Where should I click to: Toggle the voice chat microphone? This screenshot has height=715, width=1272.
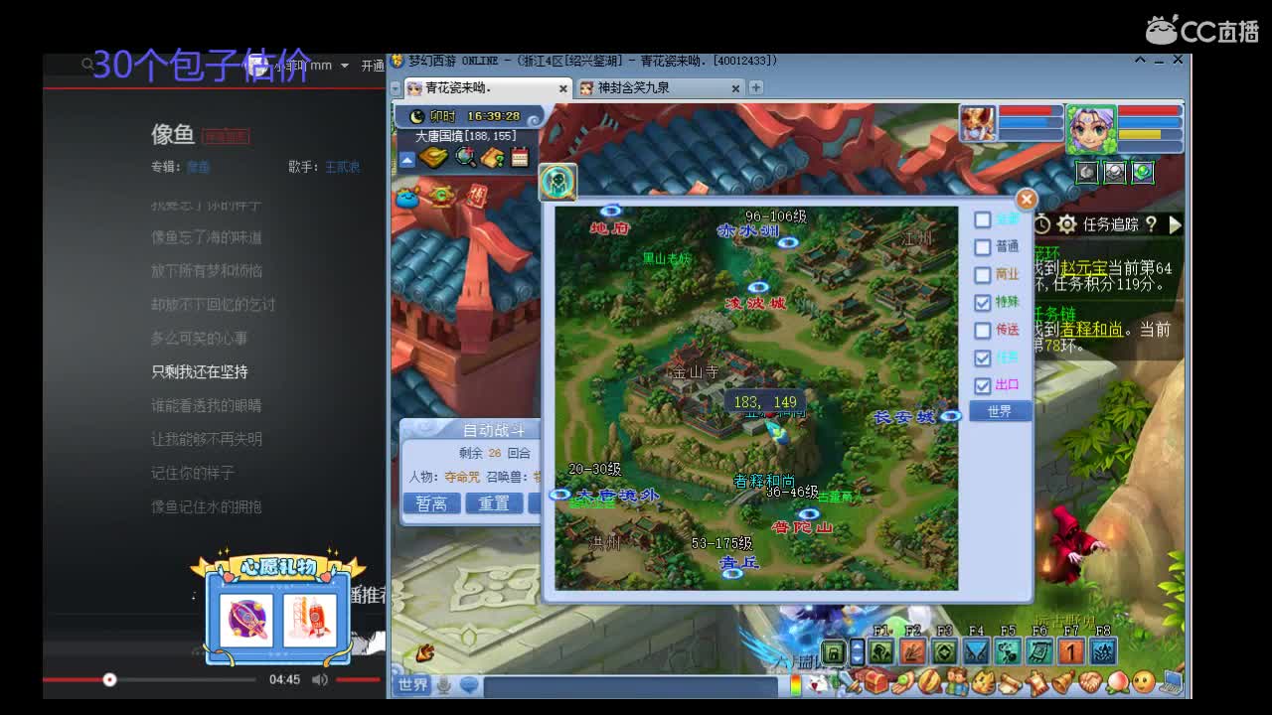point(445,684)
